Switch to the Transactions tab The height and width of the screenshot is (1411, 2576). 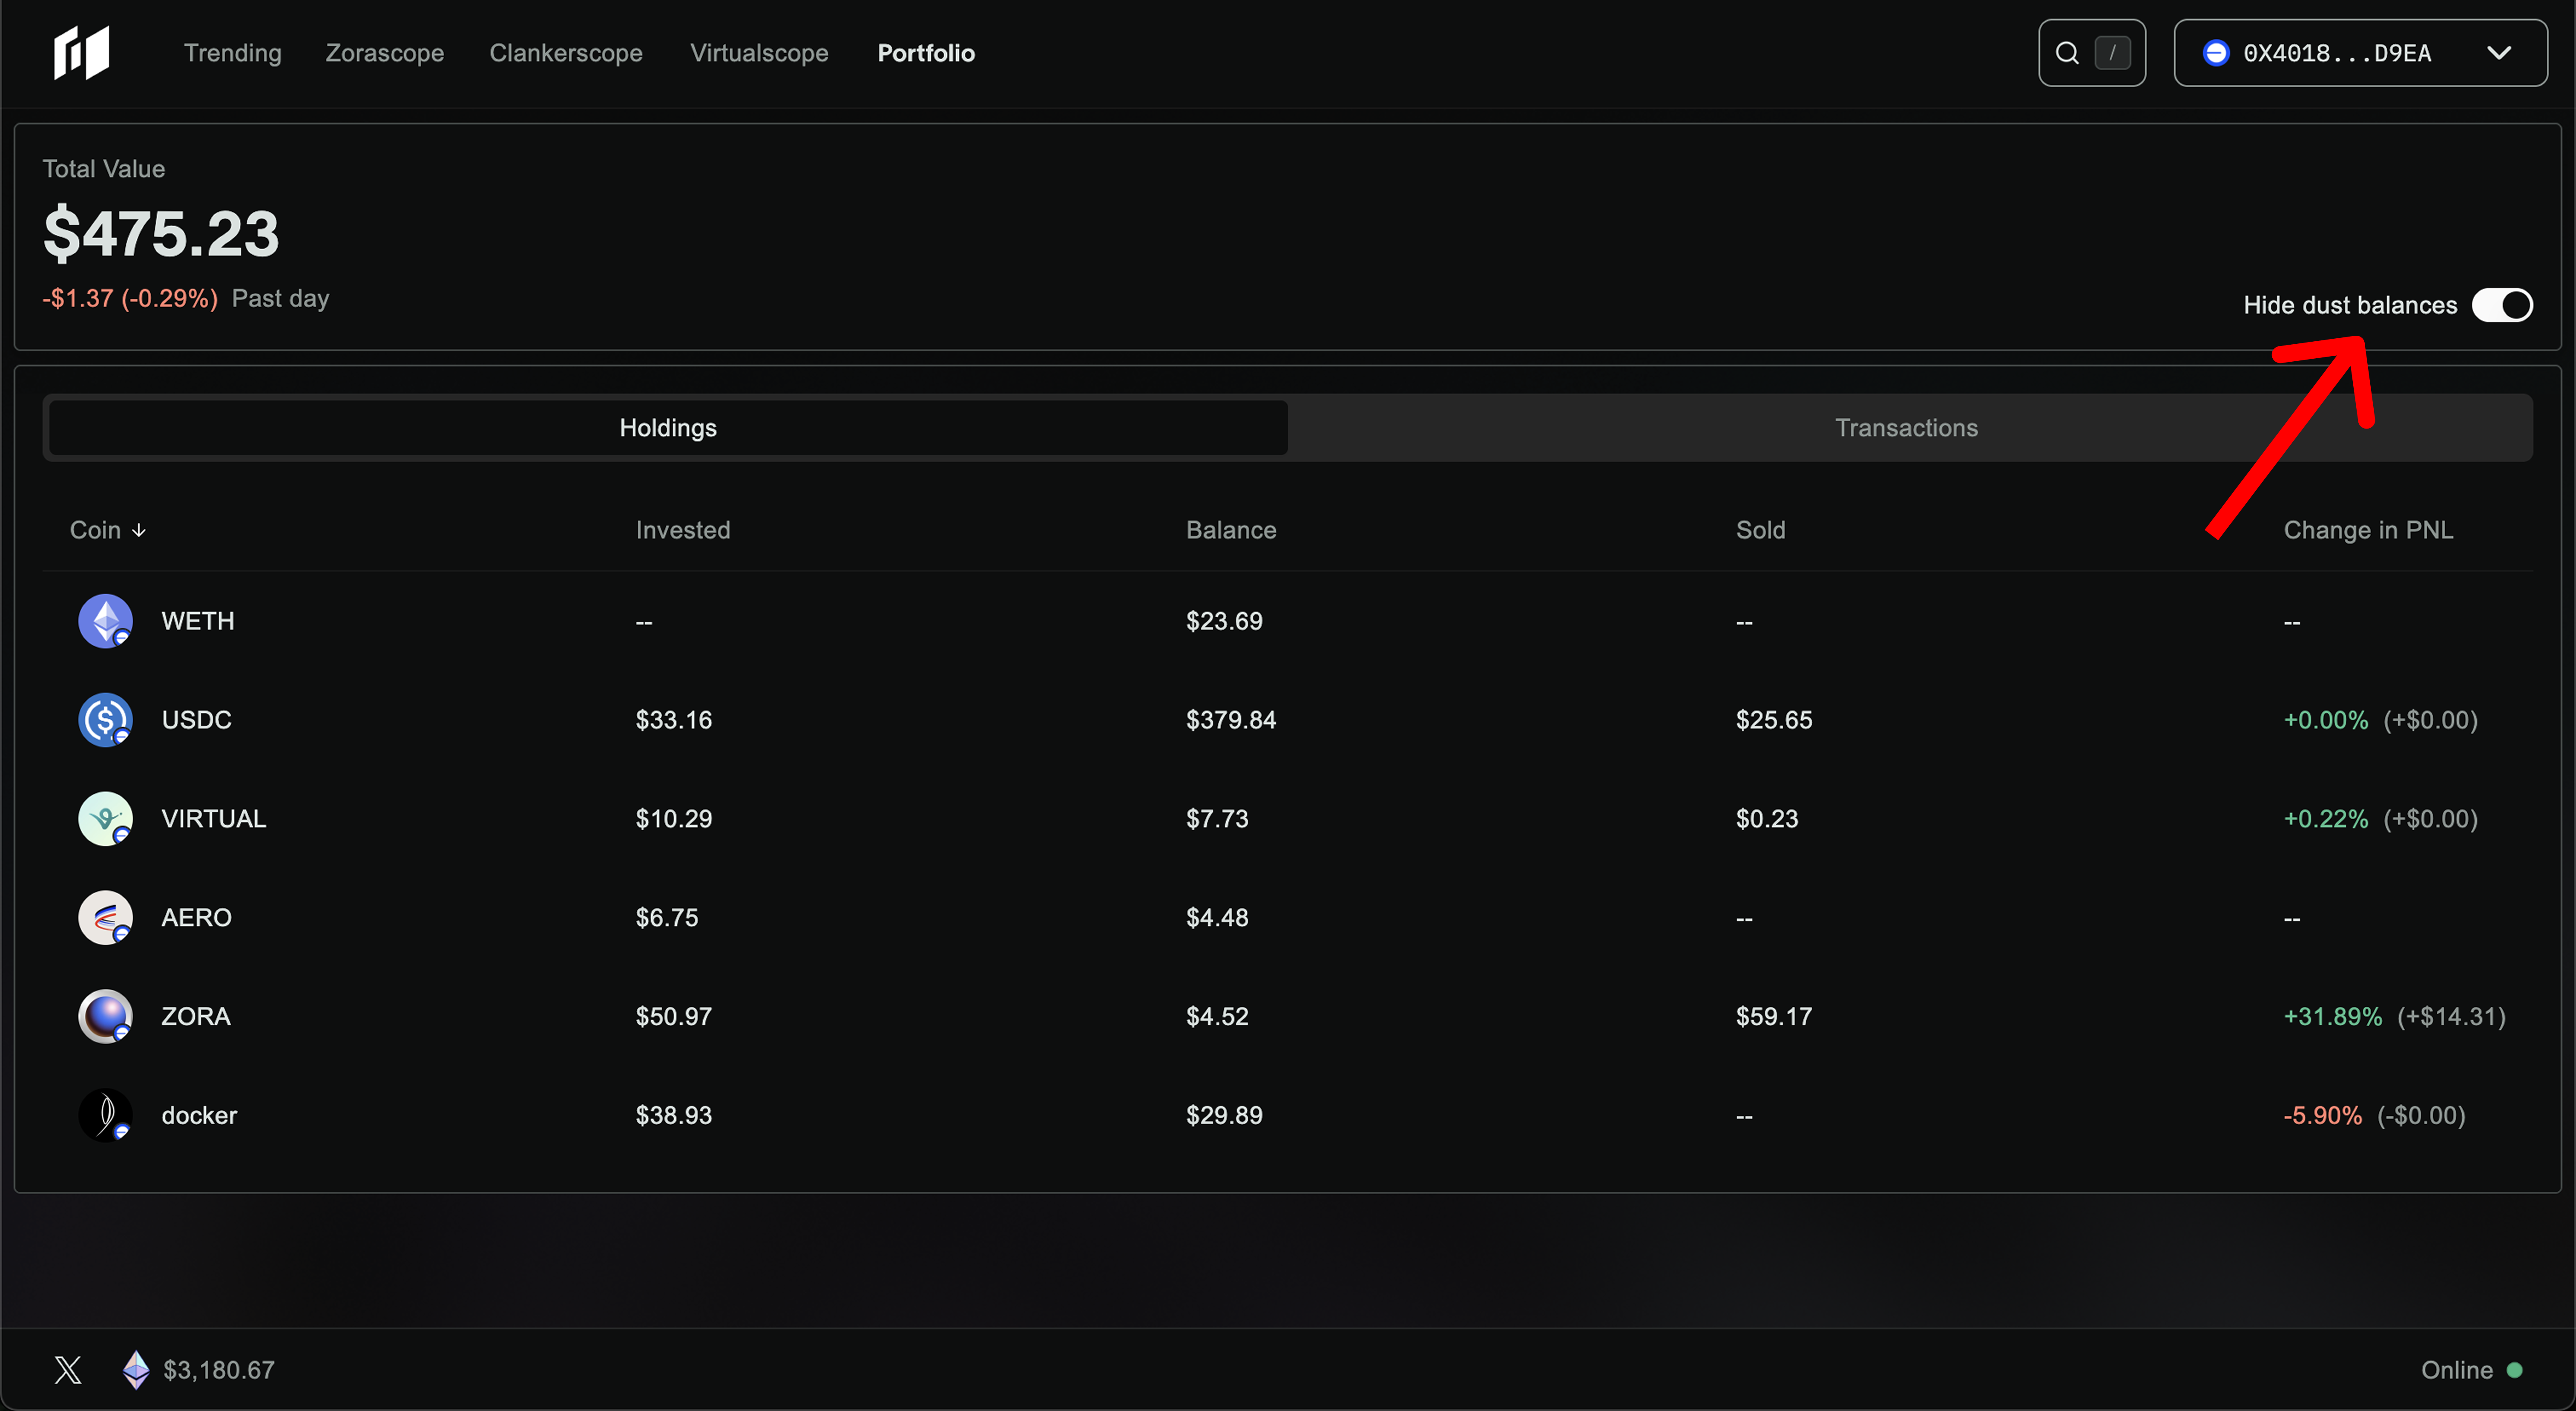[x=1906, y=428]
